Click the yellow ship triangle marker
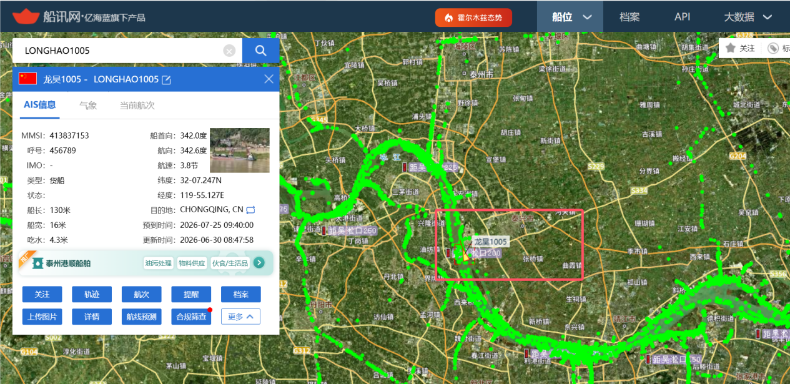Screen dimensions: 790x384 (x=466, y=256)
